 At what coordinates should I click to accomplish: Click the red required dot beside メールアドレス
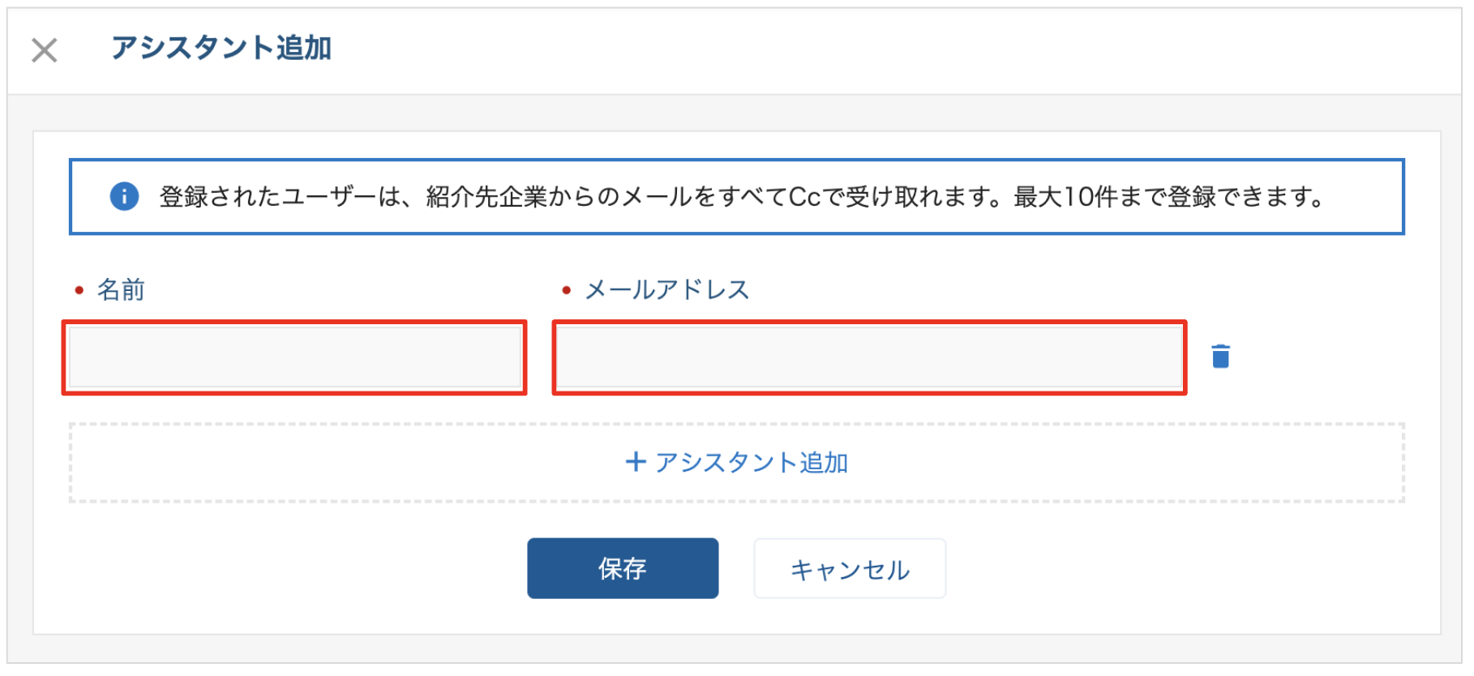click(566, 290)
